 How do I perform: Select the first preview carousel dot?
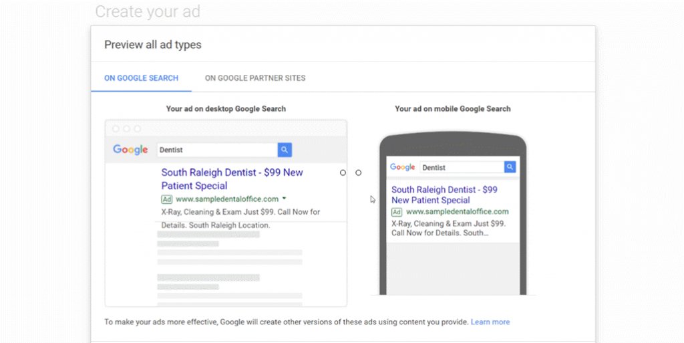343,173
